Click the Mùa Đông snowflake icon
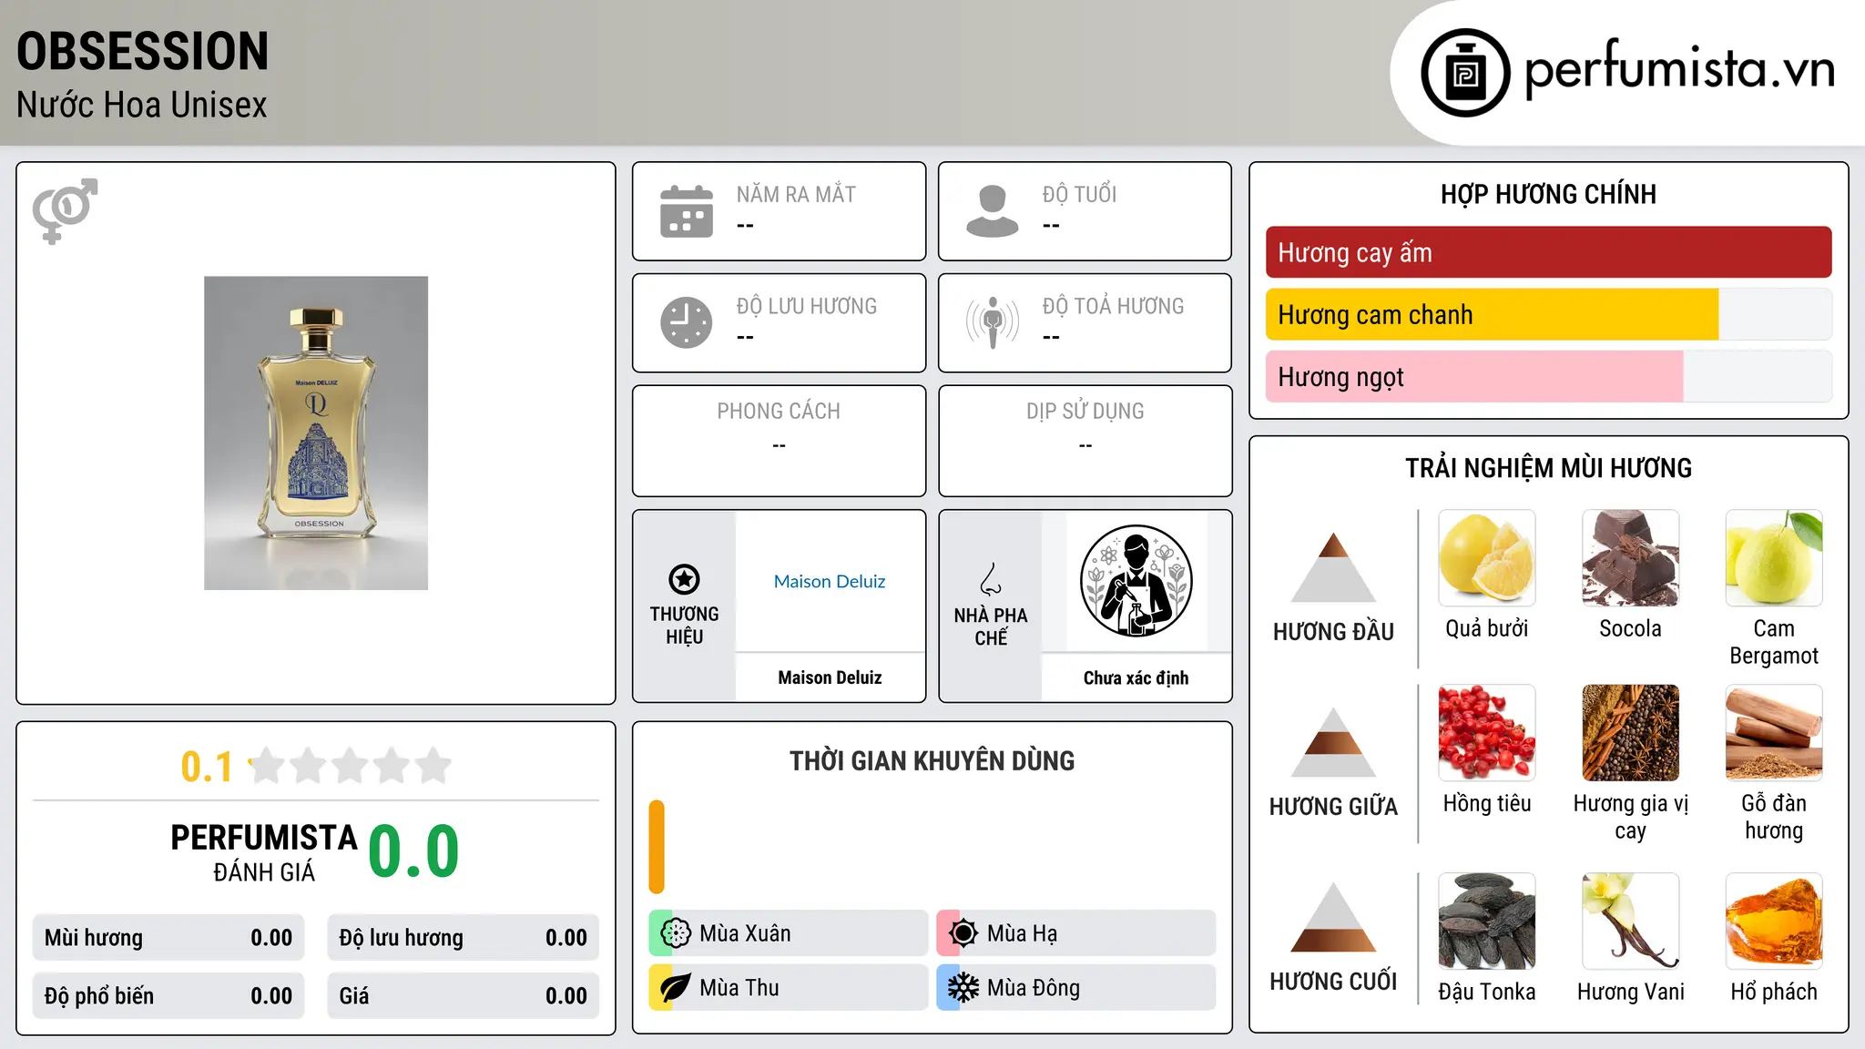The width and height of the screenshot is (1865, 1049). point(963,988)
